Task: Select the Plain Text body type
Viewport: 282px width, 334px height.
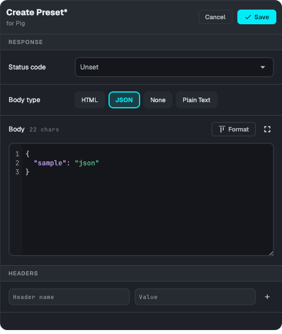Action: click(197, 100)
